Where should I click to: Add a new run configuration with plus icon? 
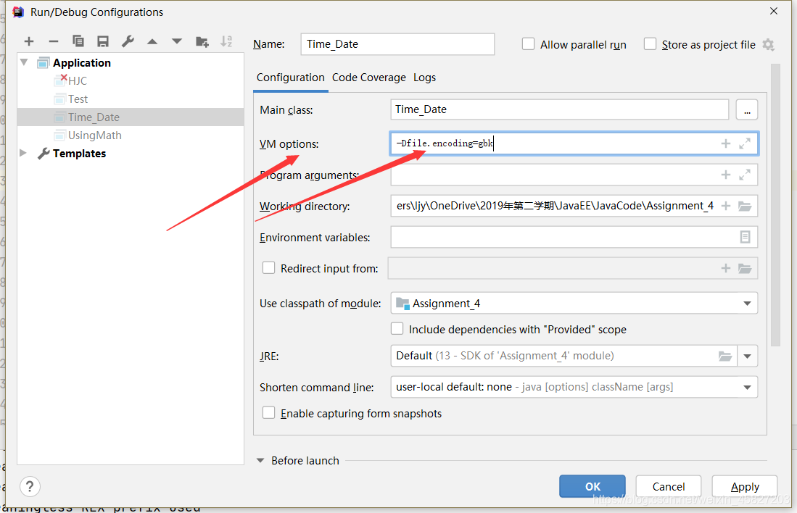pos(29,41)
